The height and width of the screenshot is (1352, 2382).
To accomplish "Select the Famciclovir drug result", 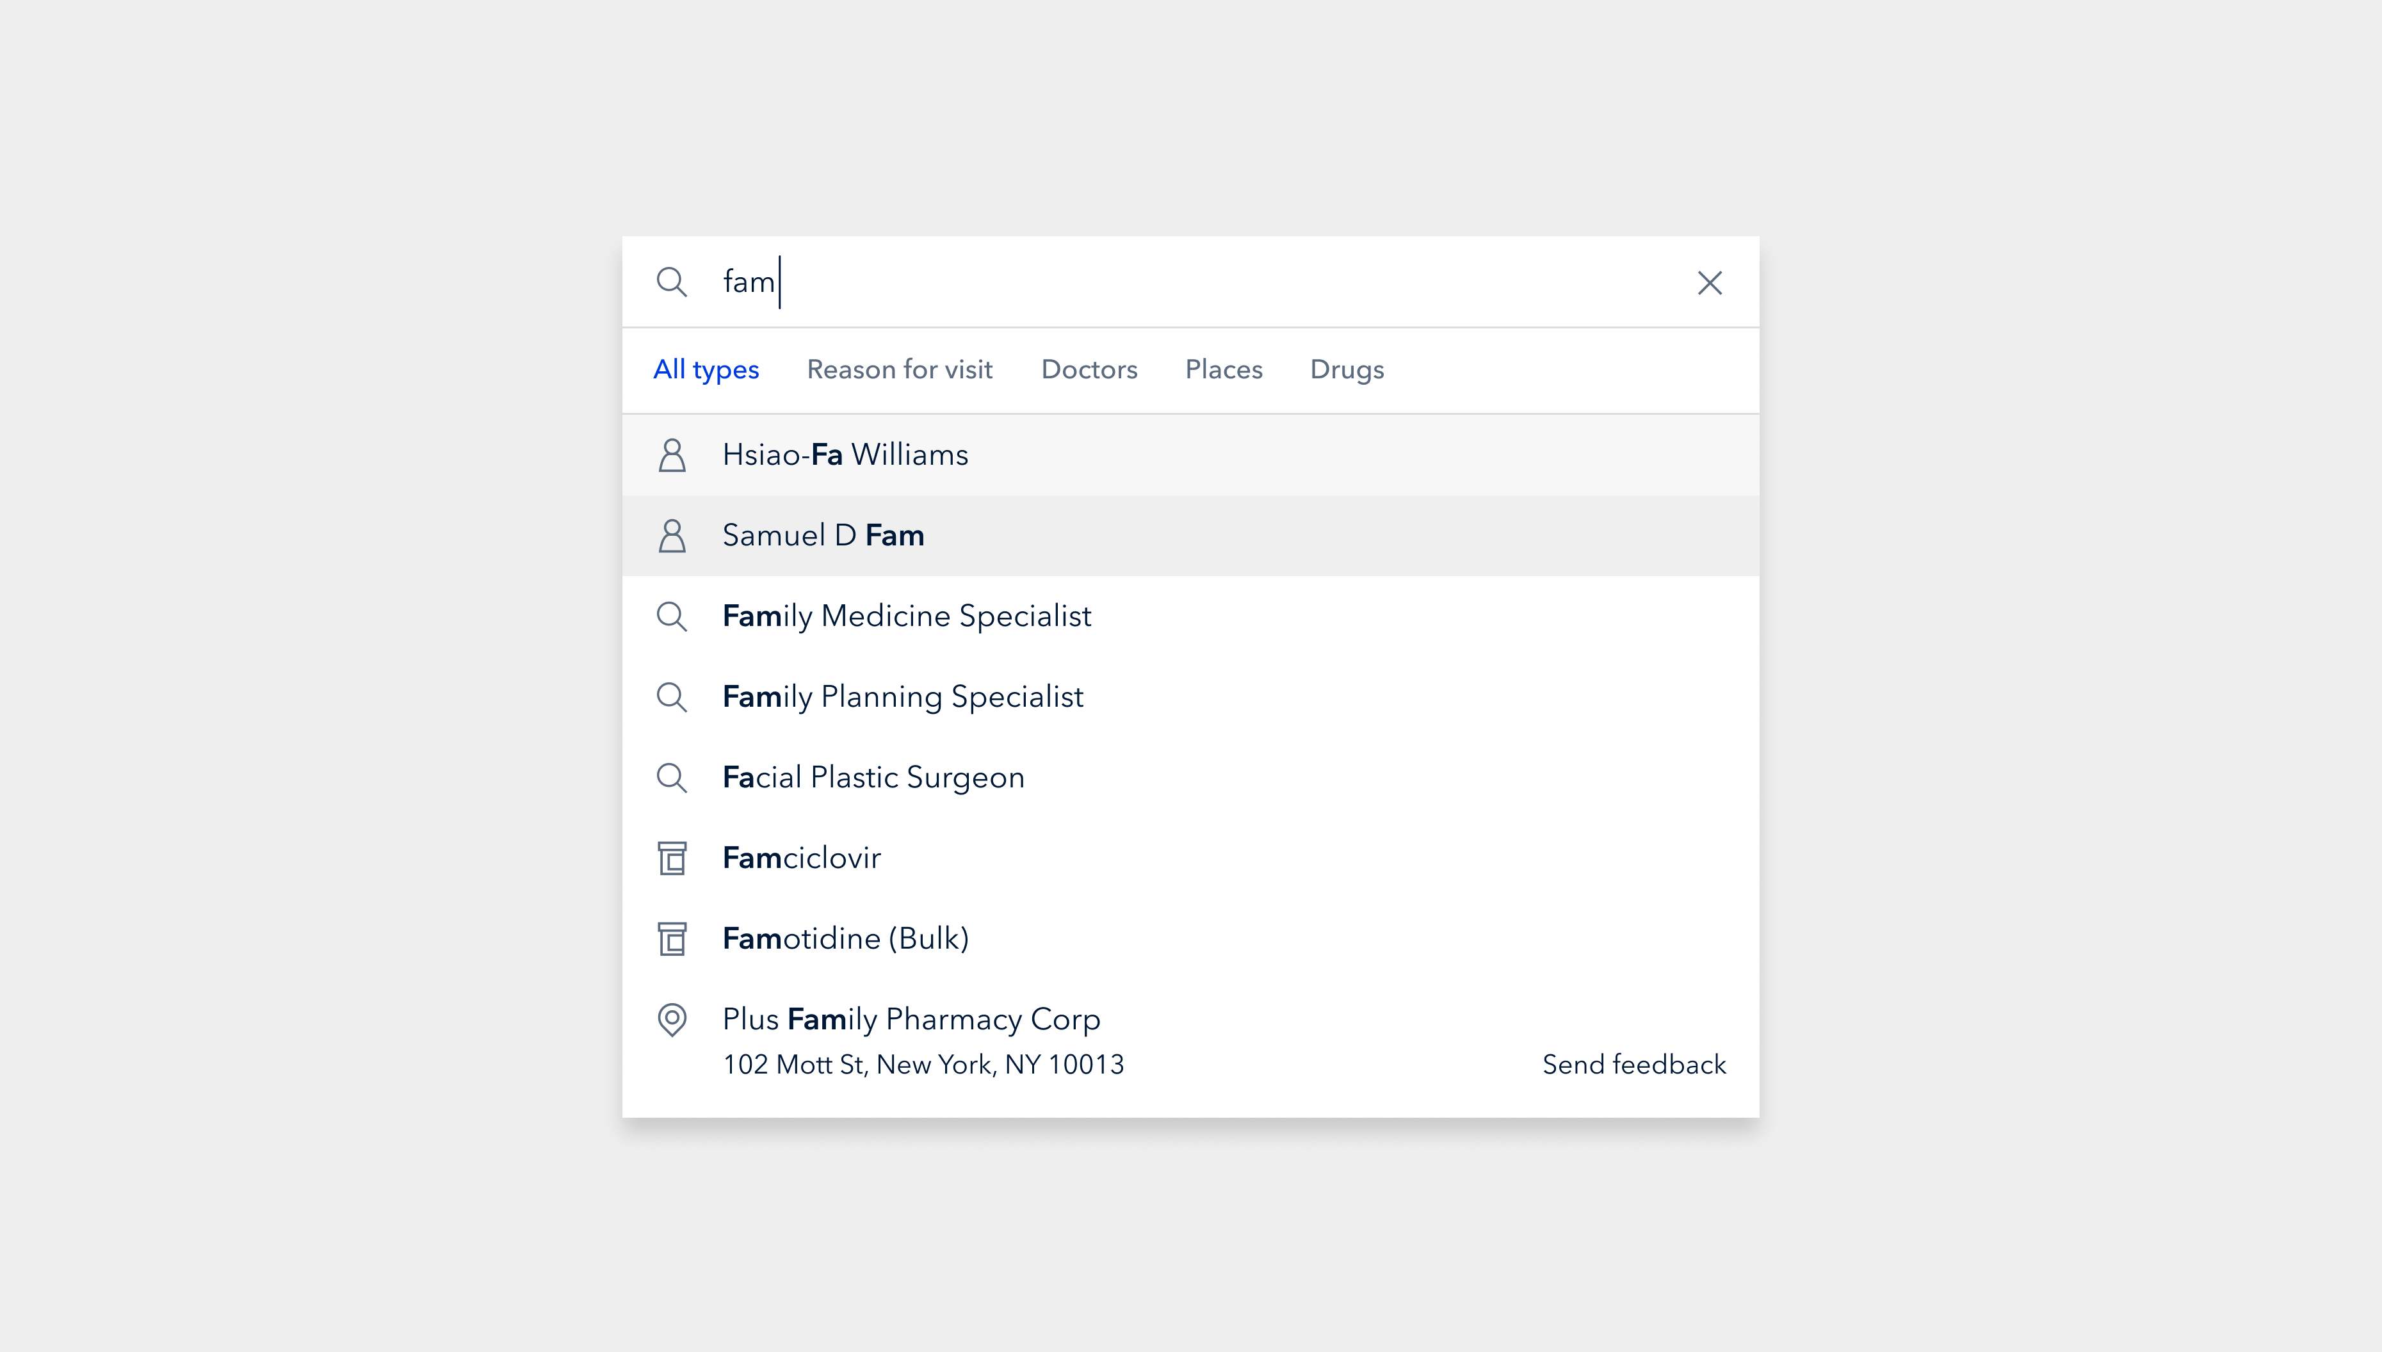I will (1190, 858).
